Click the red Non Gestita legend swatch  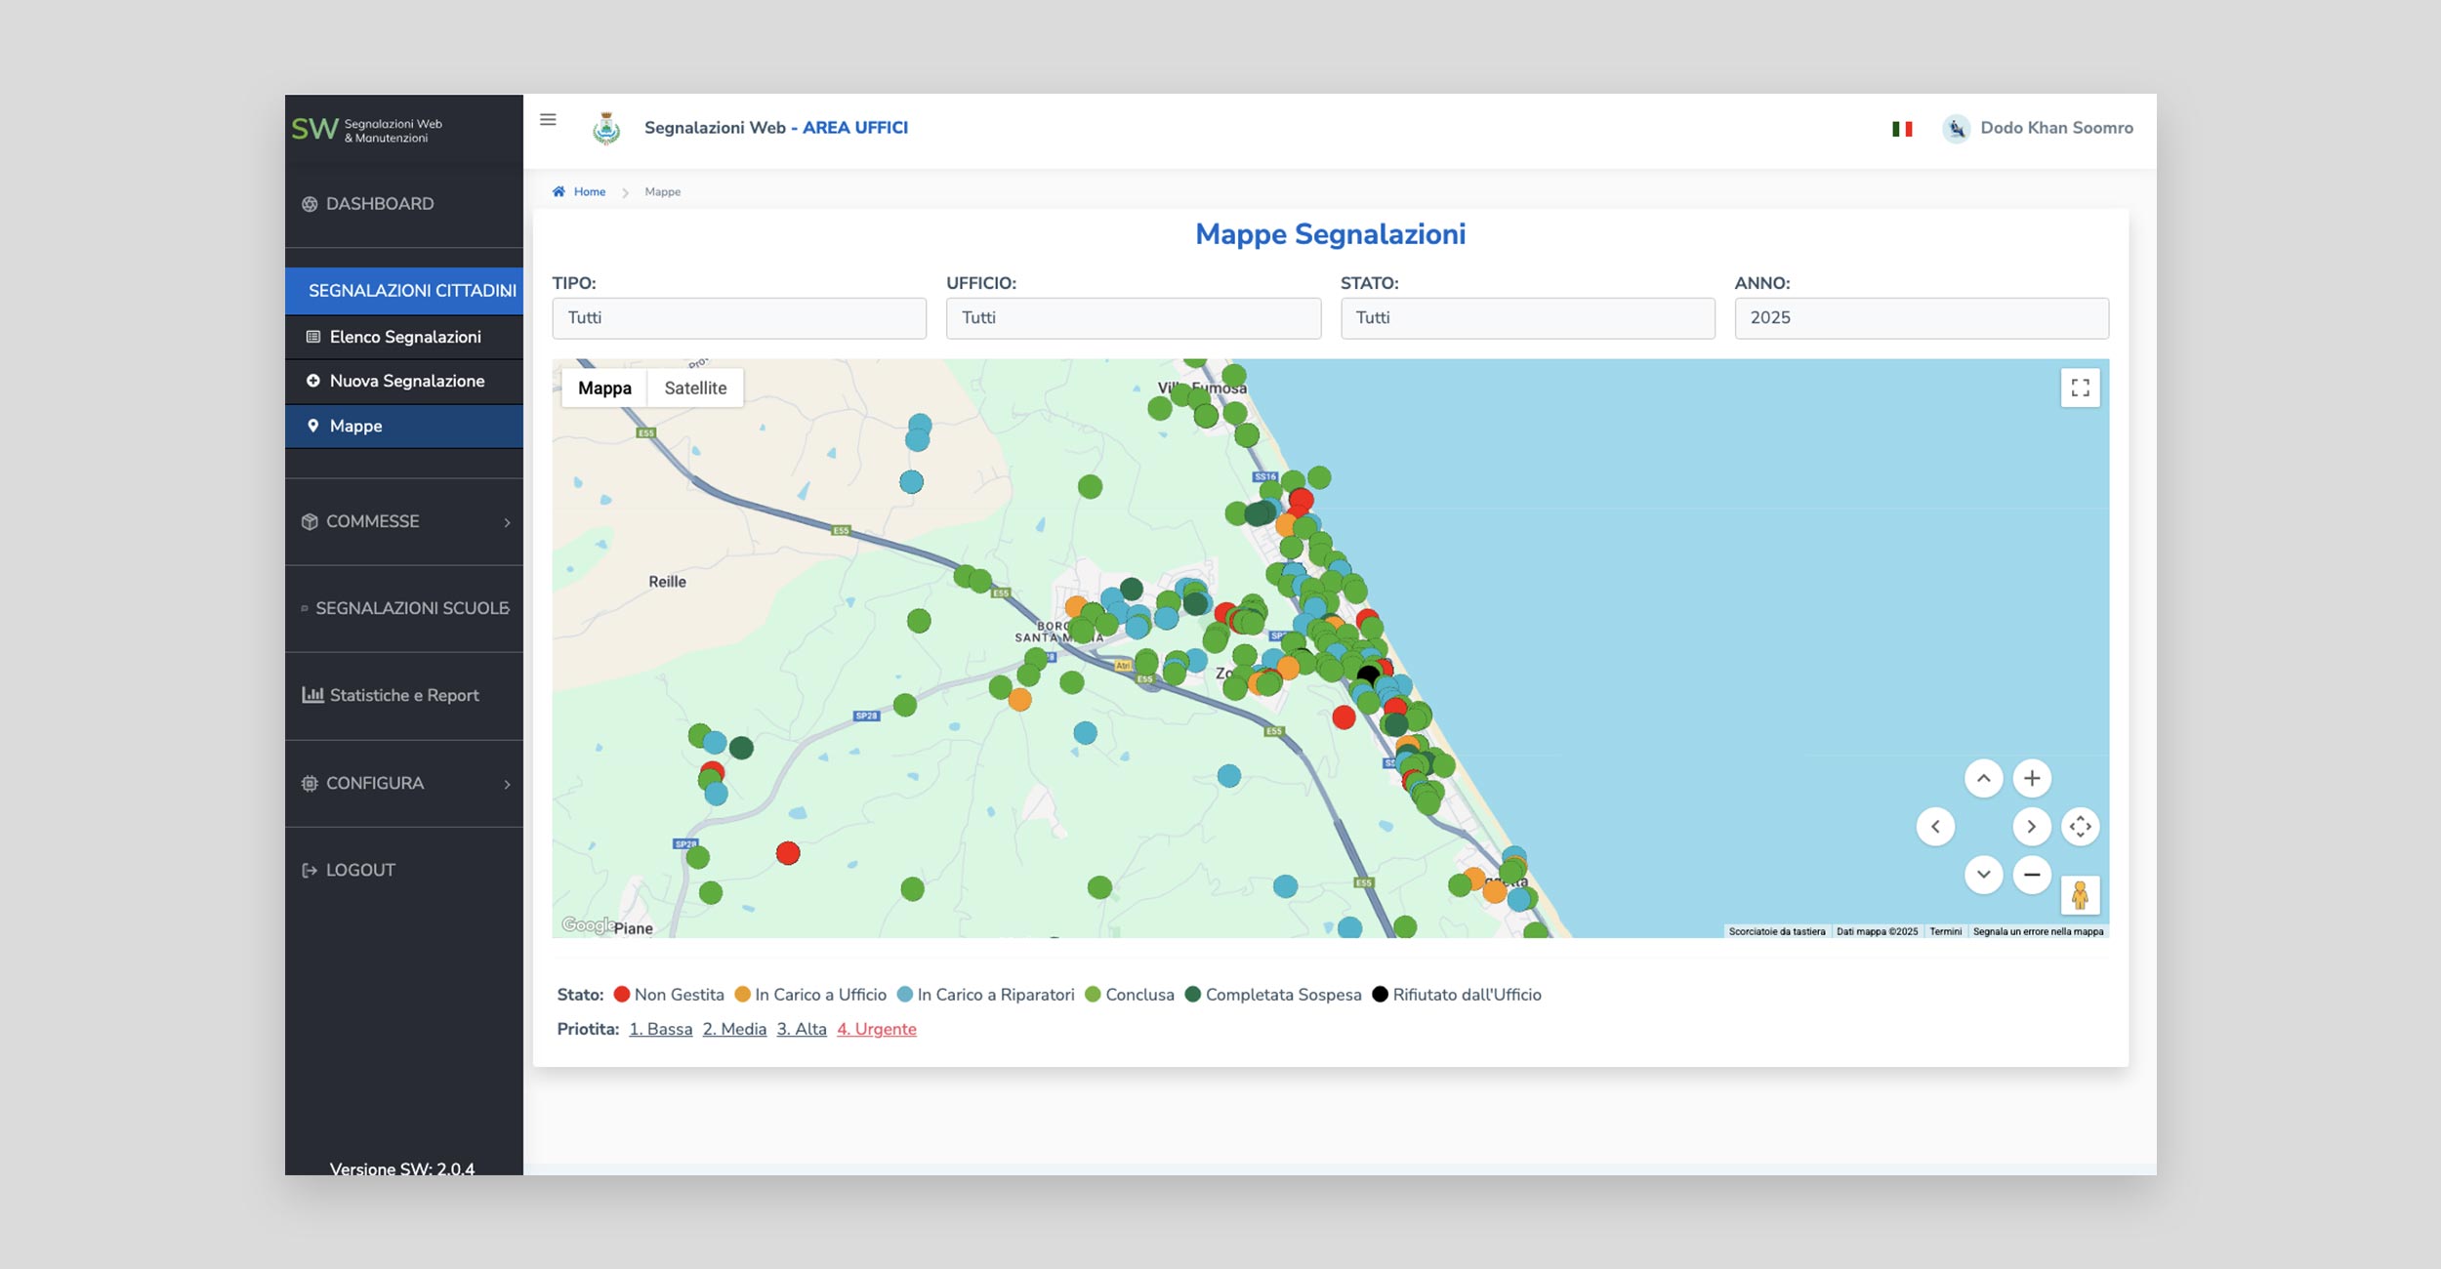pos(621,995)
